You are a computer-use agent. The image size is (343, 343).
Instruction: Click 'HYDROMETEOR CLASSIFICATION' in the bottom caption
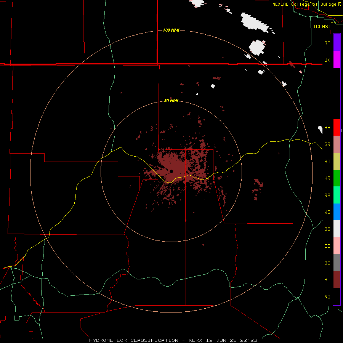point(134,340)
